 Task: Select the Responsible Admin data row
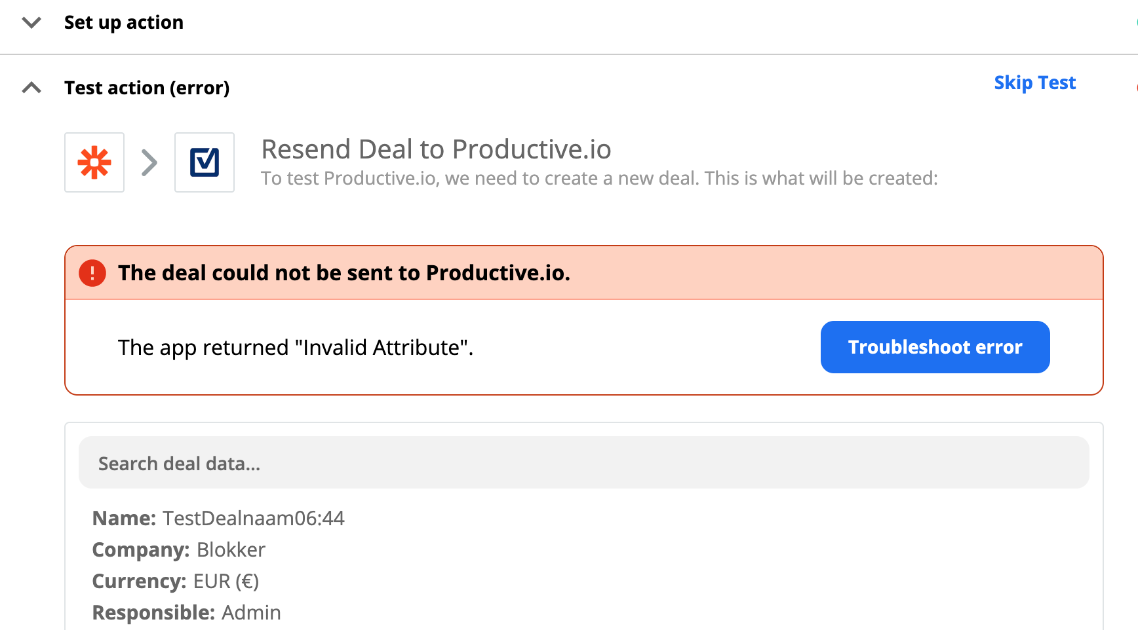click(x=187, y=612)
